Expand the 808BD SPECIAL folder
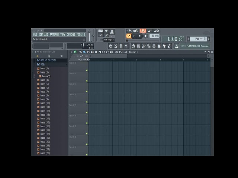 (47, 60)
